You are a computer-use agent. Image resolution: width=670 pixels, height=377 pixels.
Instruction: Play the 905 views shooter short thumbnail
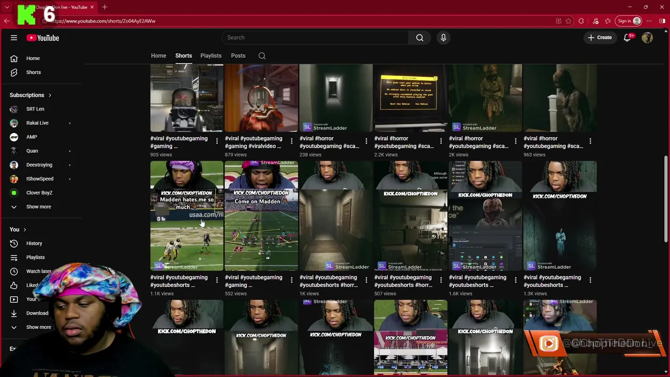pyautogui.click(x=187, y=98)
